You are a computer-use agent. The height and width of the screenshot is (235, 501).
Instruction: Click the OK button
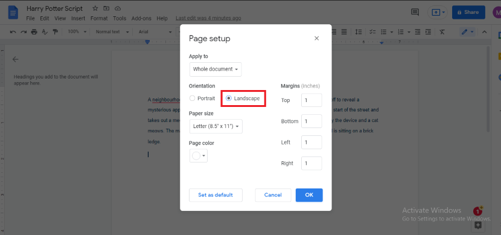point(309,195)
